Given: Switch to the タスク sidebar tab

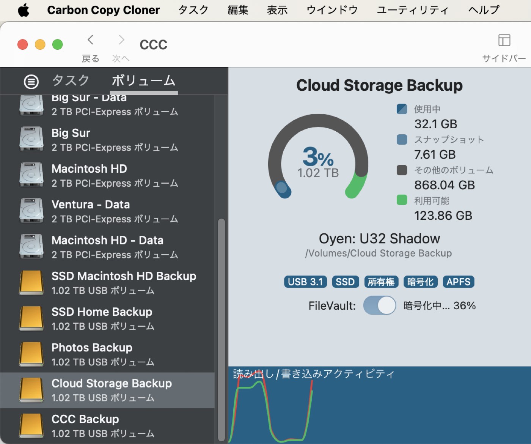Looking at the screenshot, I should point(71,80).
